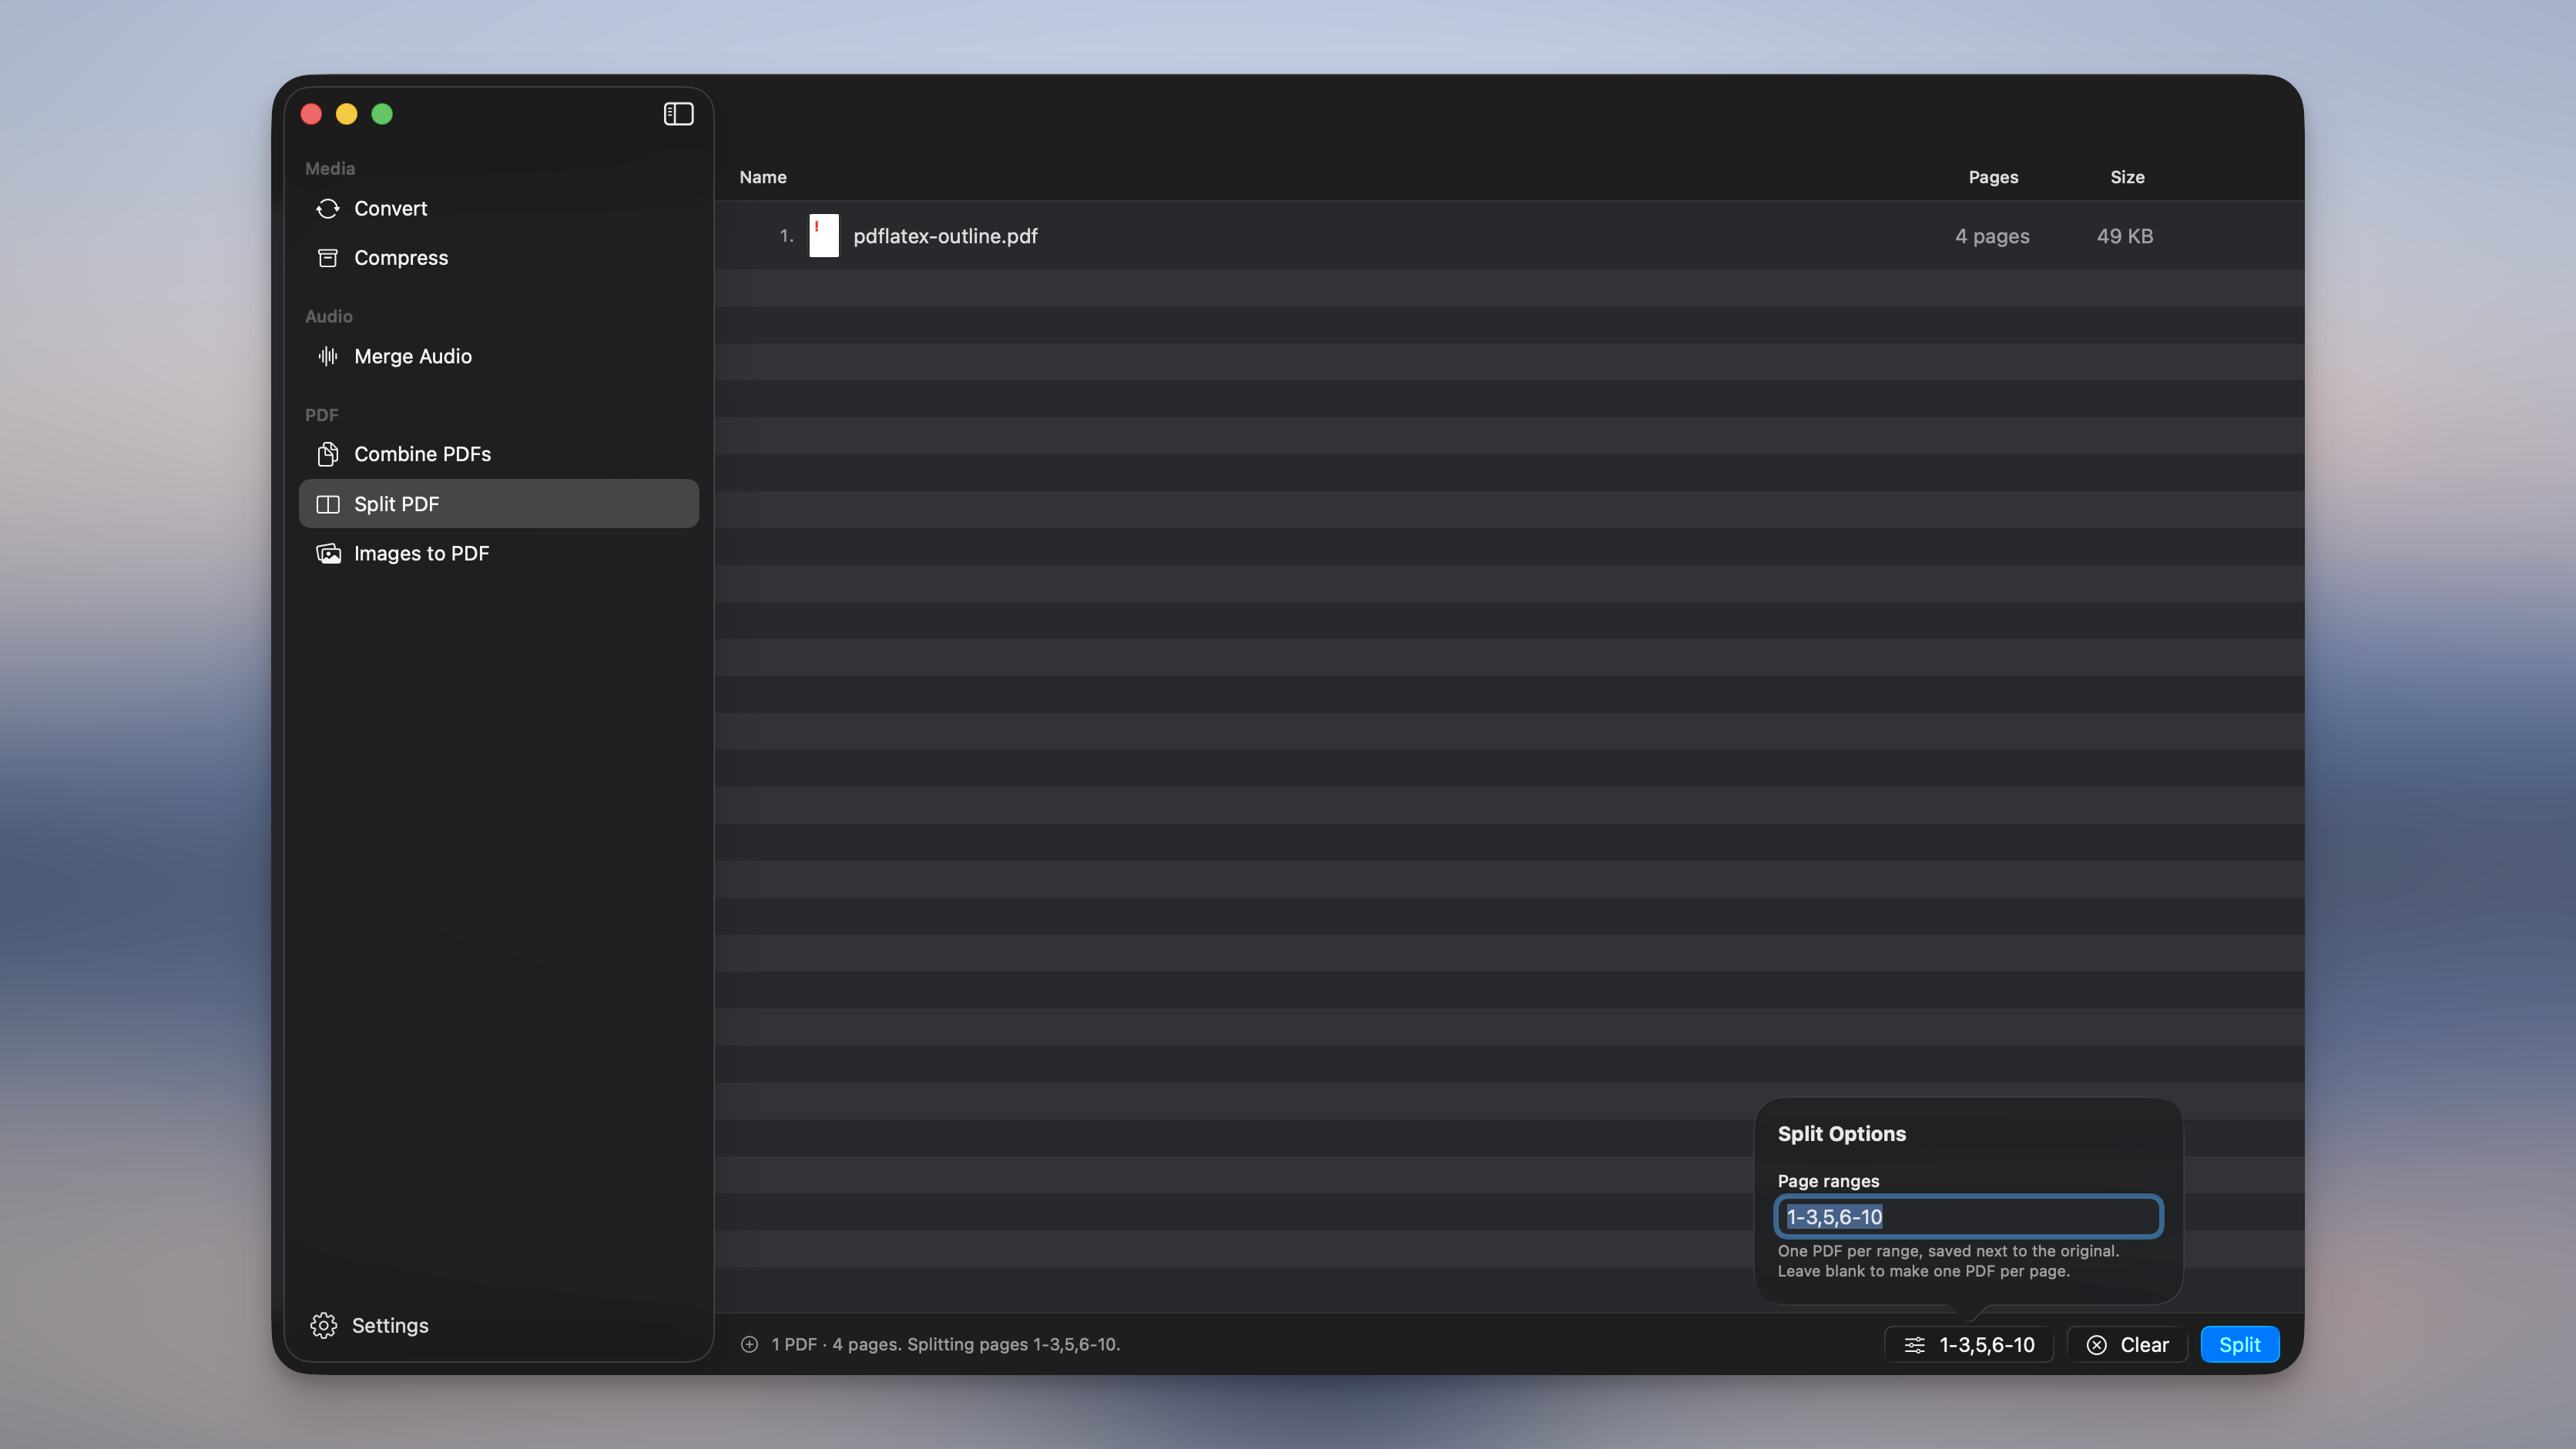Click the add PDF plus icon in status bar
Image resolution: width=2576 pixels, height=1449 pixels.
(x=749, y=1344)
